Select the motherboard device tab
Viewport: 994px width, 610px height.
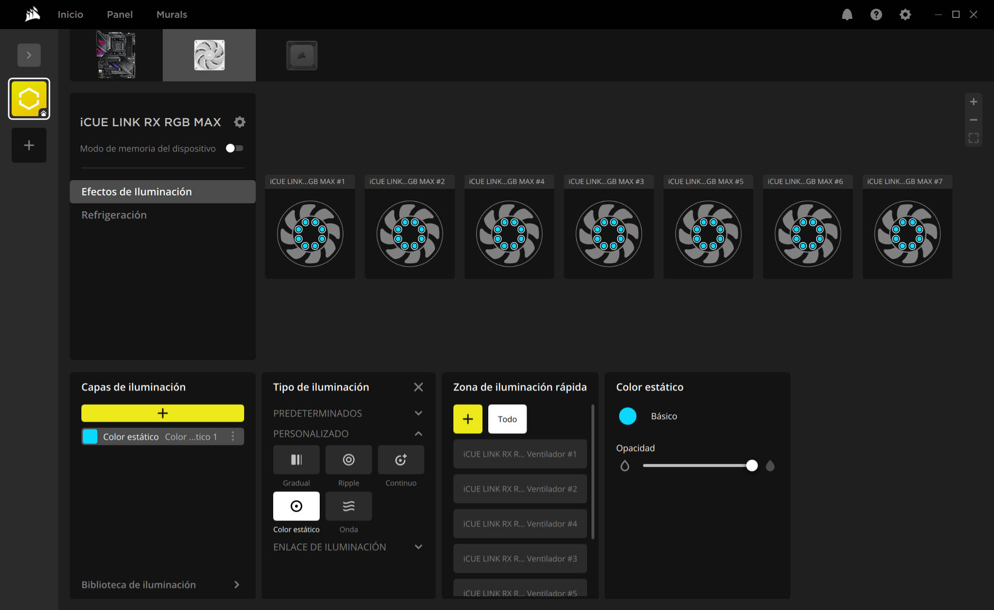coord(116,55)
